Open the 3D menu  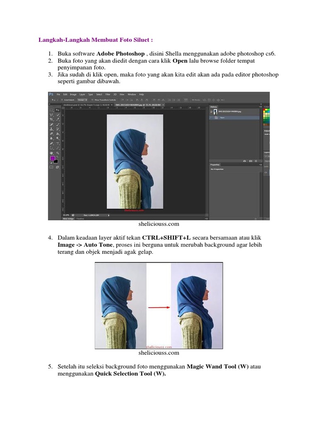click(115, 94)
